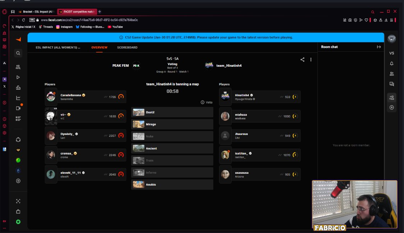Open the chat bubbles icon in right sidebar

click(x=392, y=84)
